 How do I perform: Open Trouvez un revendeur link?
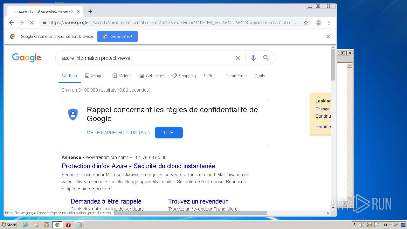point(198,201)
